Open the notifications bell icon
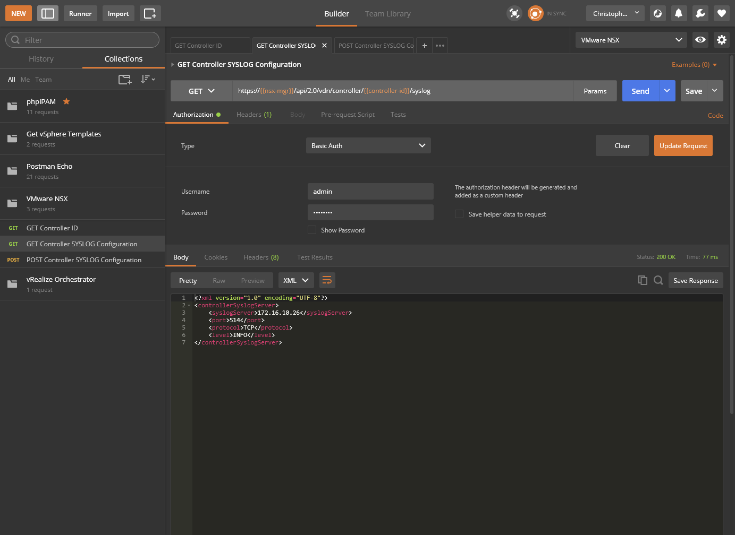Image resolution: width=735 pixels, height=535 pixels. [679, 13]
